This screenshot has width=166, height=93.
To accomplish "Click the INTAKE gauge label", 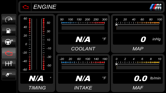I will pos(83,88).
